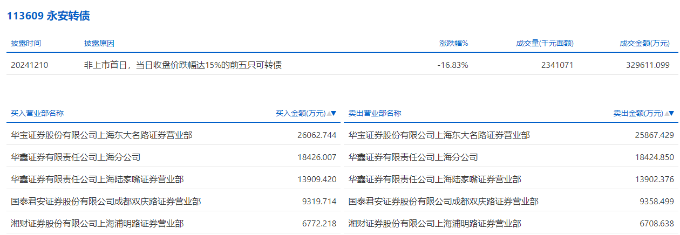
Task: Click the 披露原因 column header
Action: click(99, 43)
